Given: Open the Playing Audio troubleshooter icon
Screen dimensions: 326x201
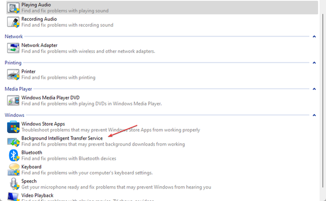Looking at the screenshot, I should 13,8.
